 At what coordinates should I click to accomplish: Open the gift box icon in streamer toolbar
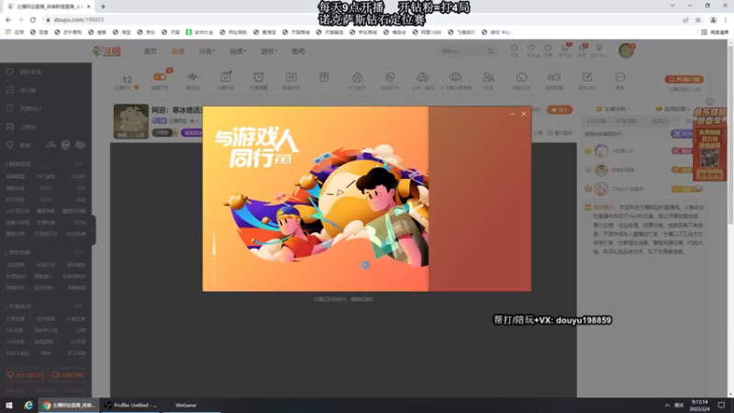324,77
